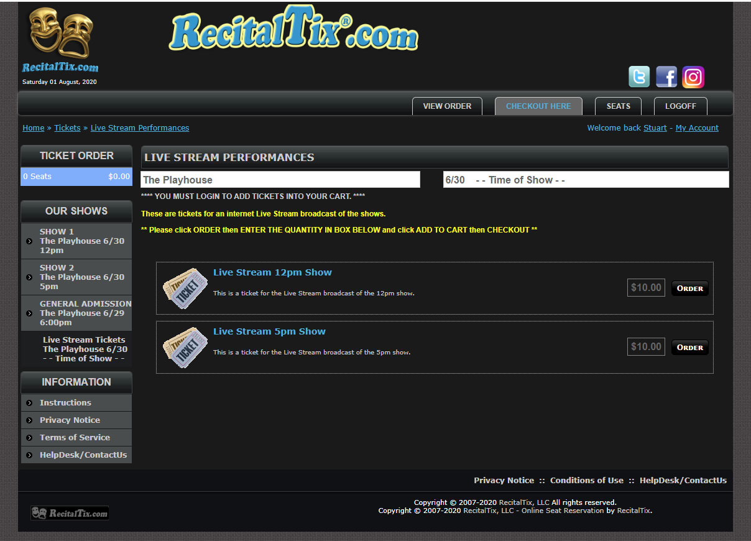This screenshot has height=541, width=751.
Task: Open the footer Conditions of Use link
Action: tap(587, 481)
